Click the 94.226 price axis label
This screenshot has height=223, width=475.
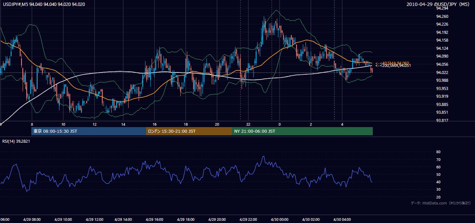[442, 25]
